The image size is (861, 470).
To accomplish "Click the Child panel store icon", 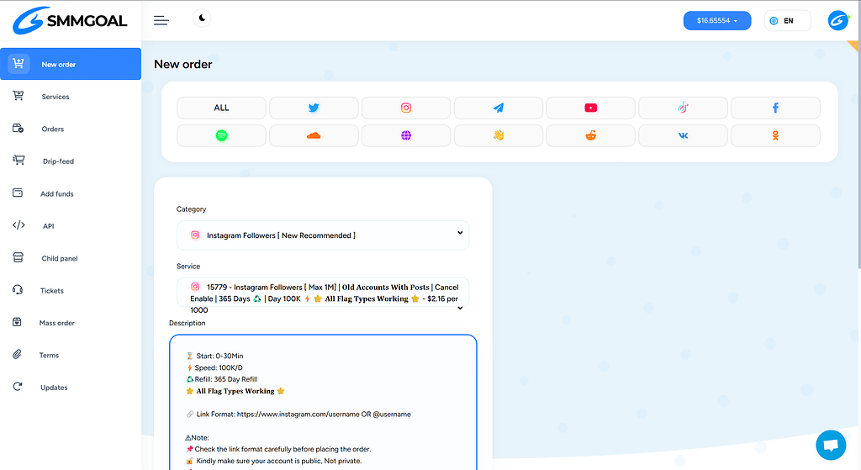I will tap(18, 257).
